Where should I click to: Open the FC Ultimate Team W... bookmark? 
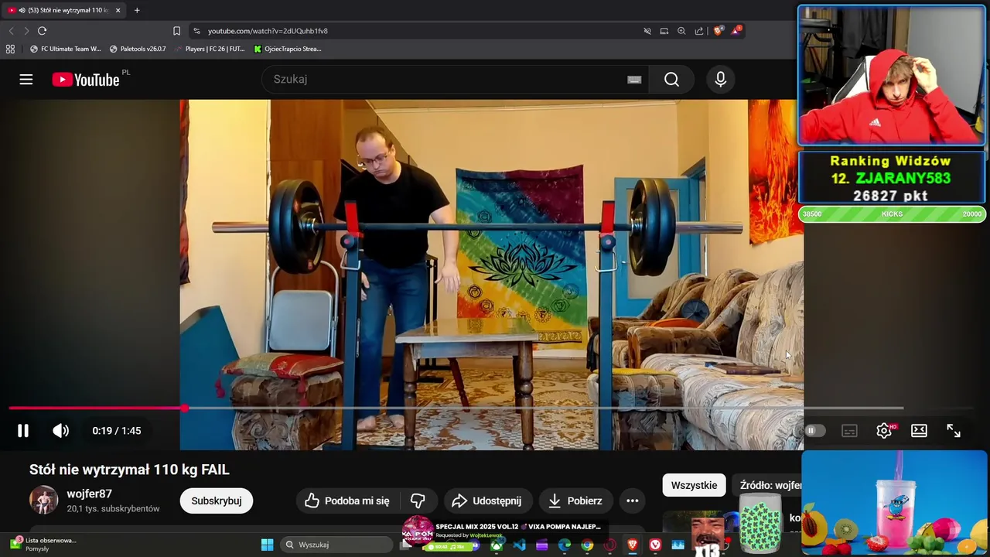click(x=65, y=49)
